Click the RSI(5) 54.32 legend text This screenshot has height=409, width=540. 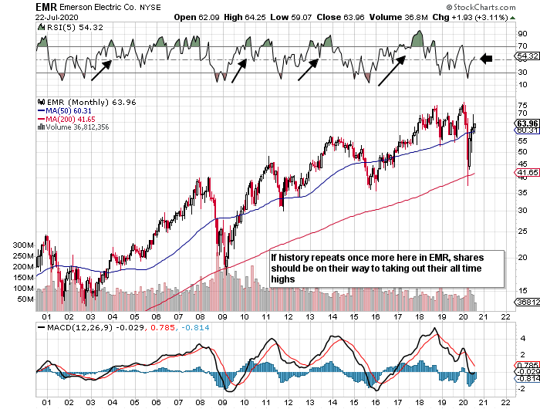pyautogui.click(x=75, y=27)
